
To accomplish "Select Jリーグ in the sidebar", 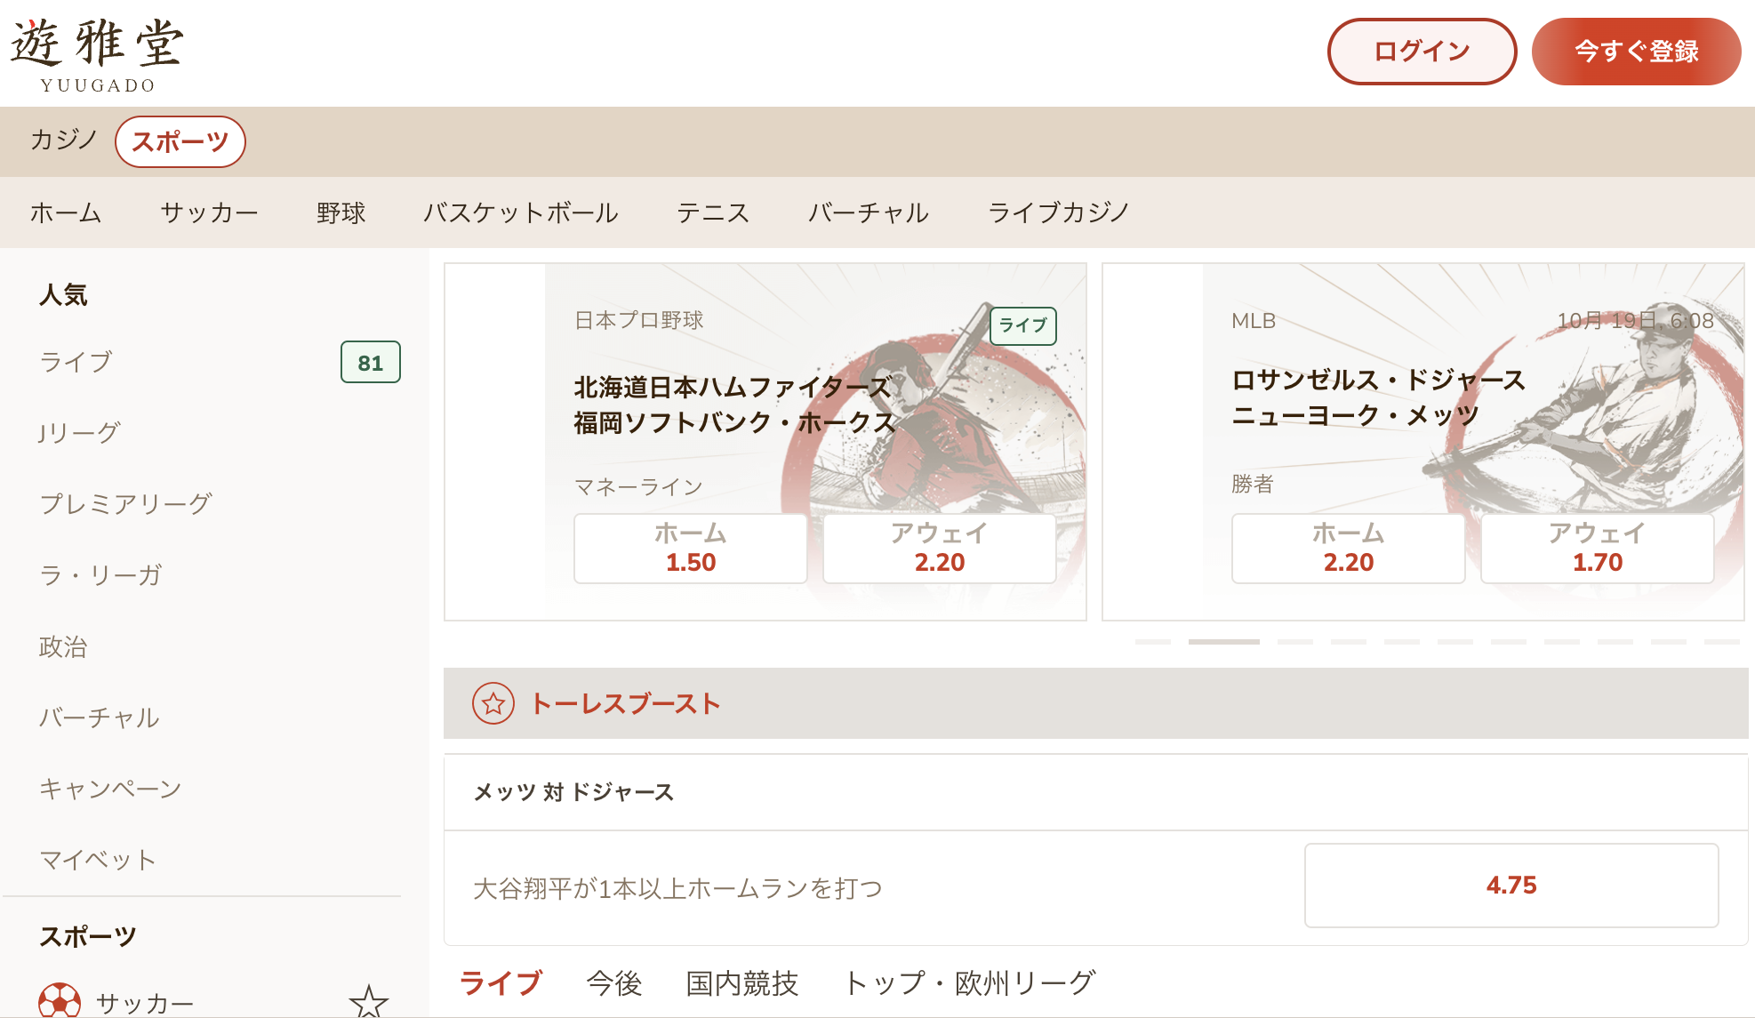I will point(79,433).
